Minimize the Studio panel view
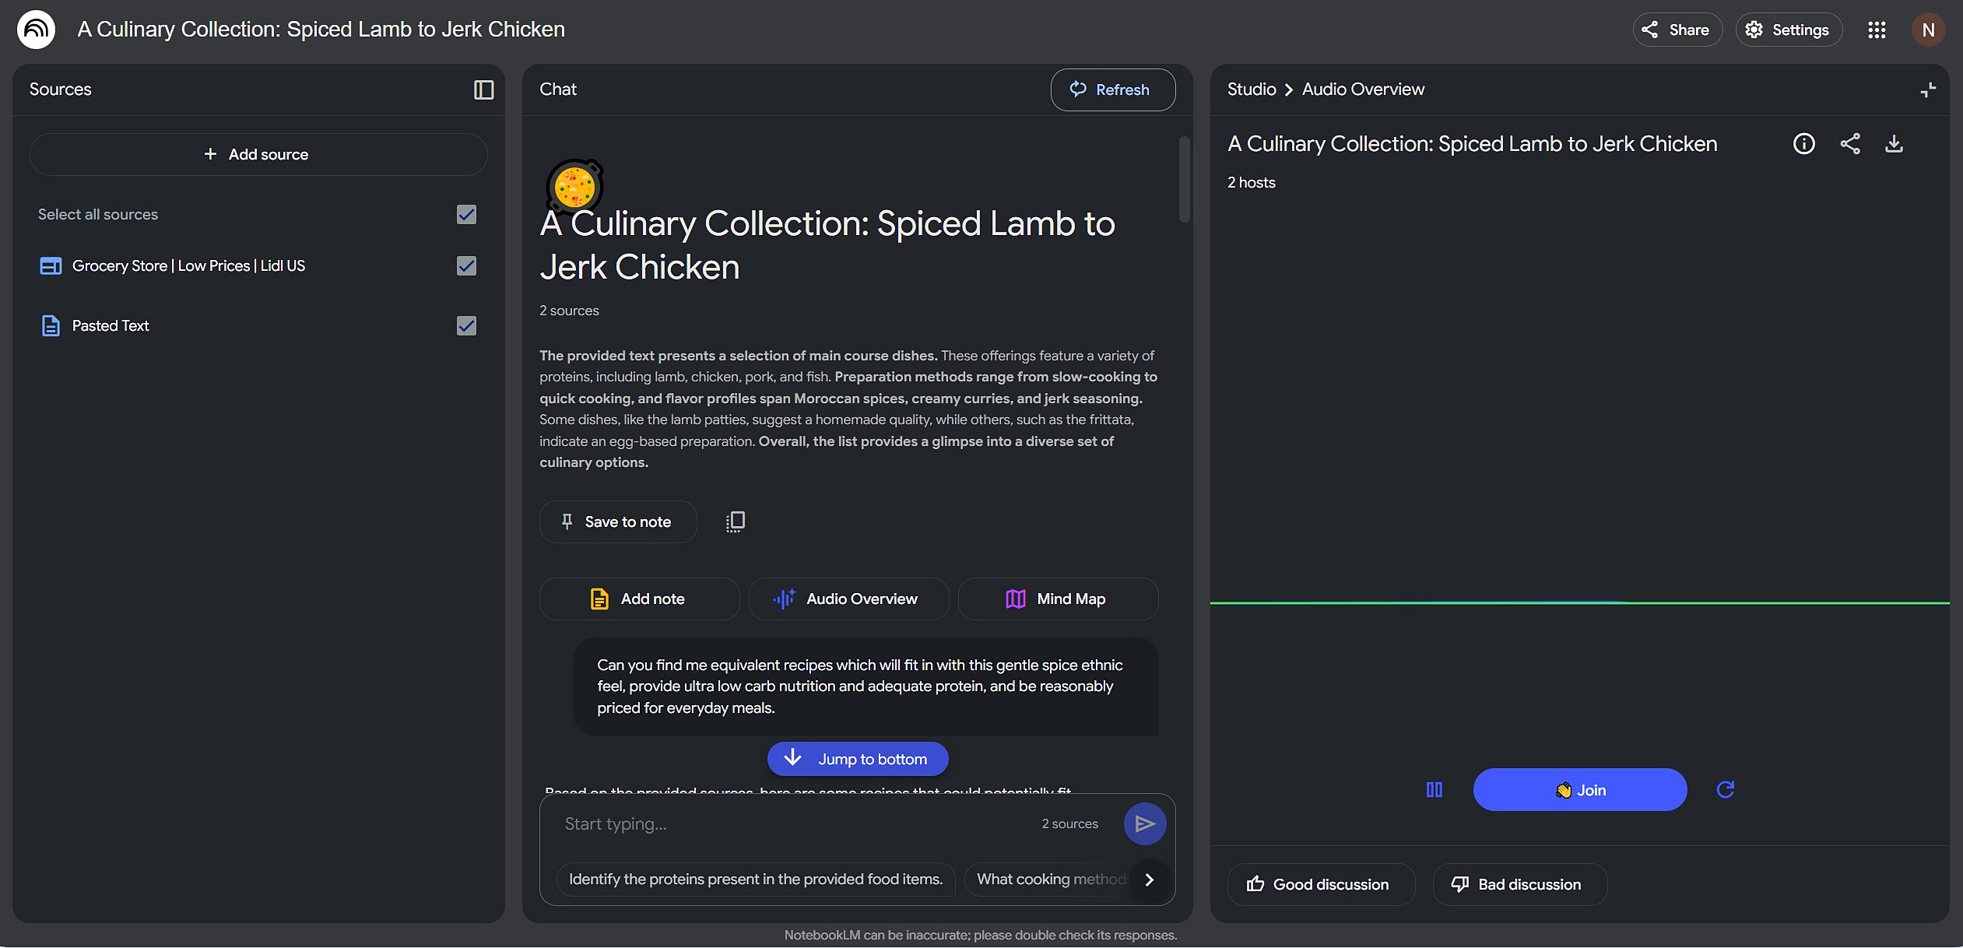Image resolution: width=1963 pixels, height=948 pixels. tap(1927, 90)
